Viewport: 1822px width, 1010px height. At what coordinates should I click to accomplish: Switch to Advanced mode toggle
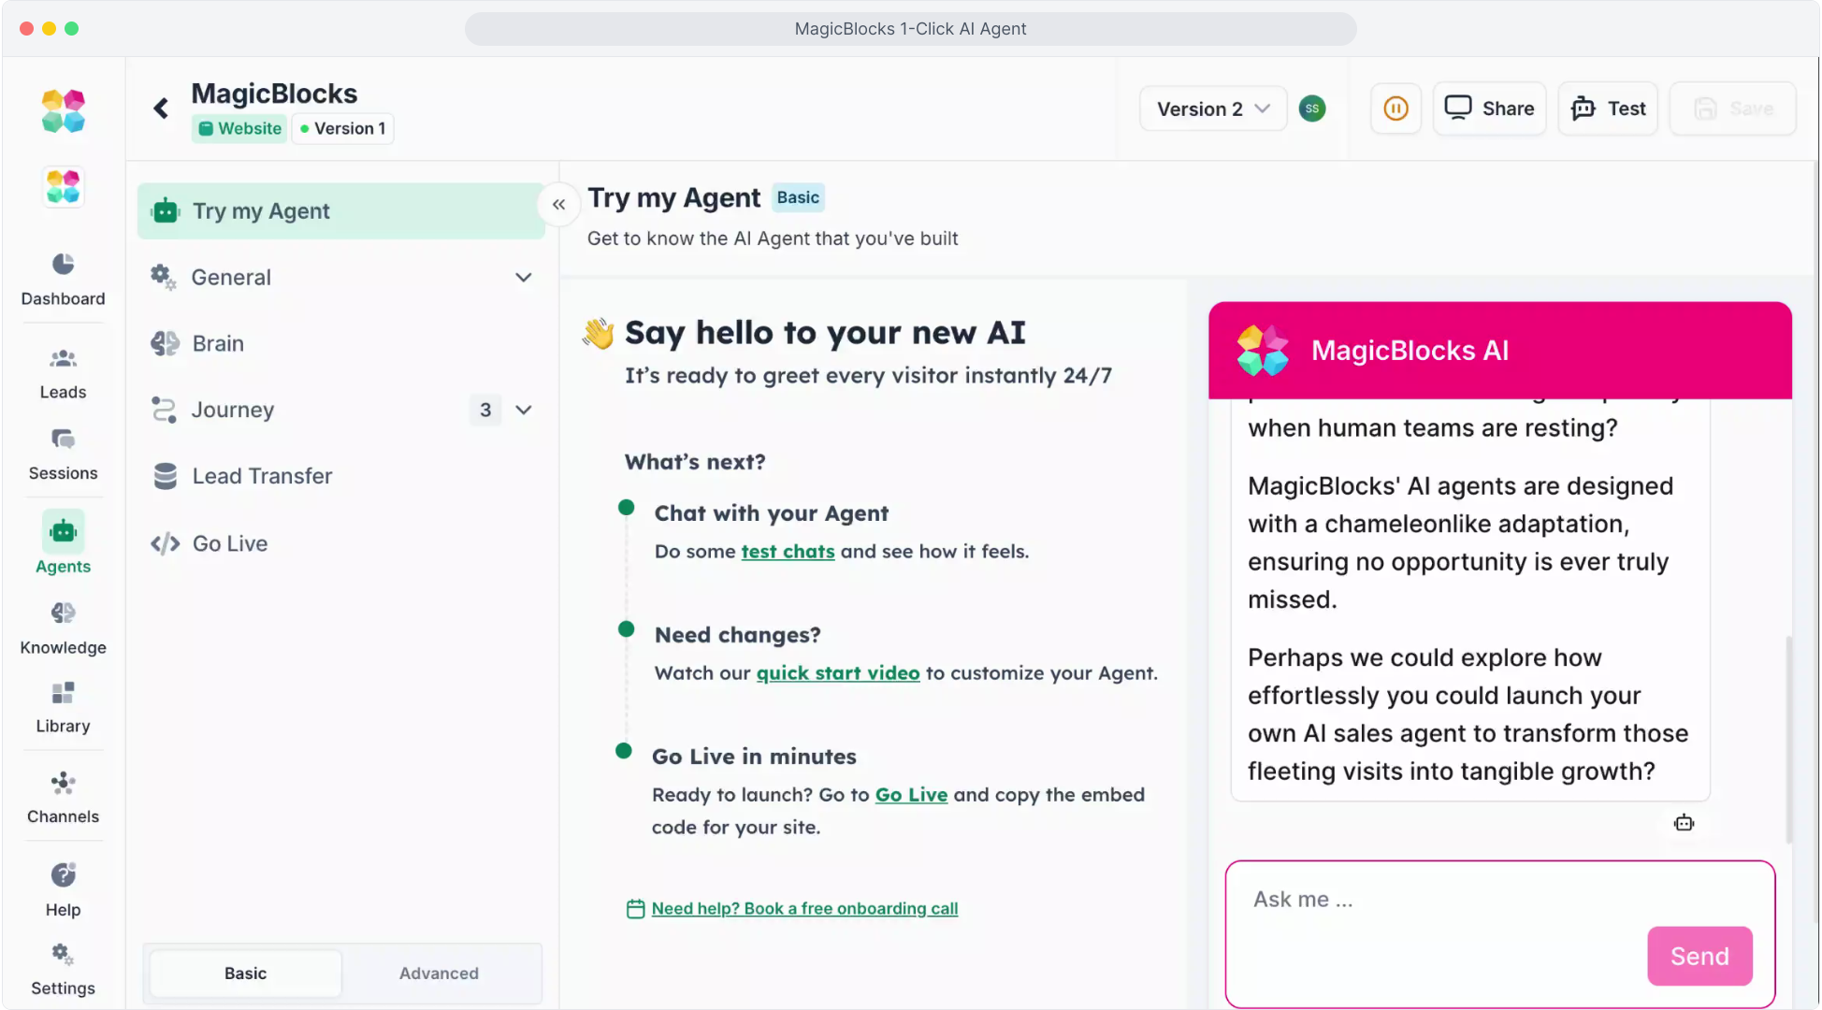(x=439, y=974)
